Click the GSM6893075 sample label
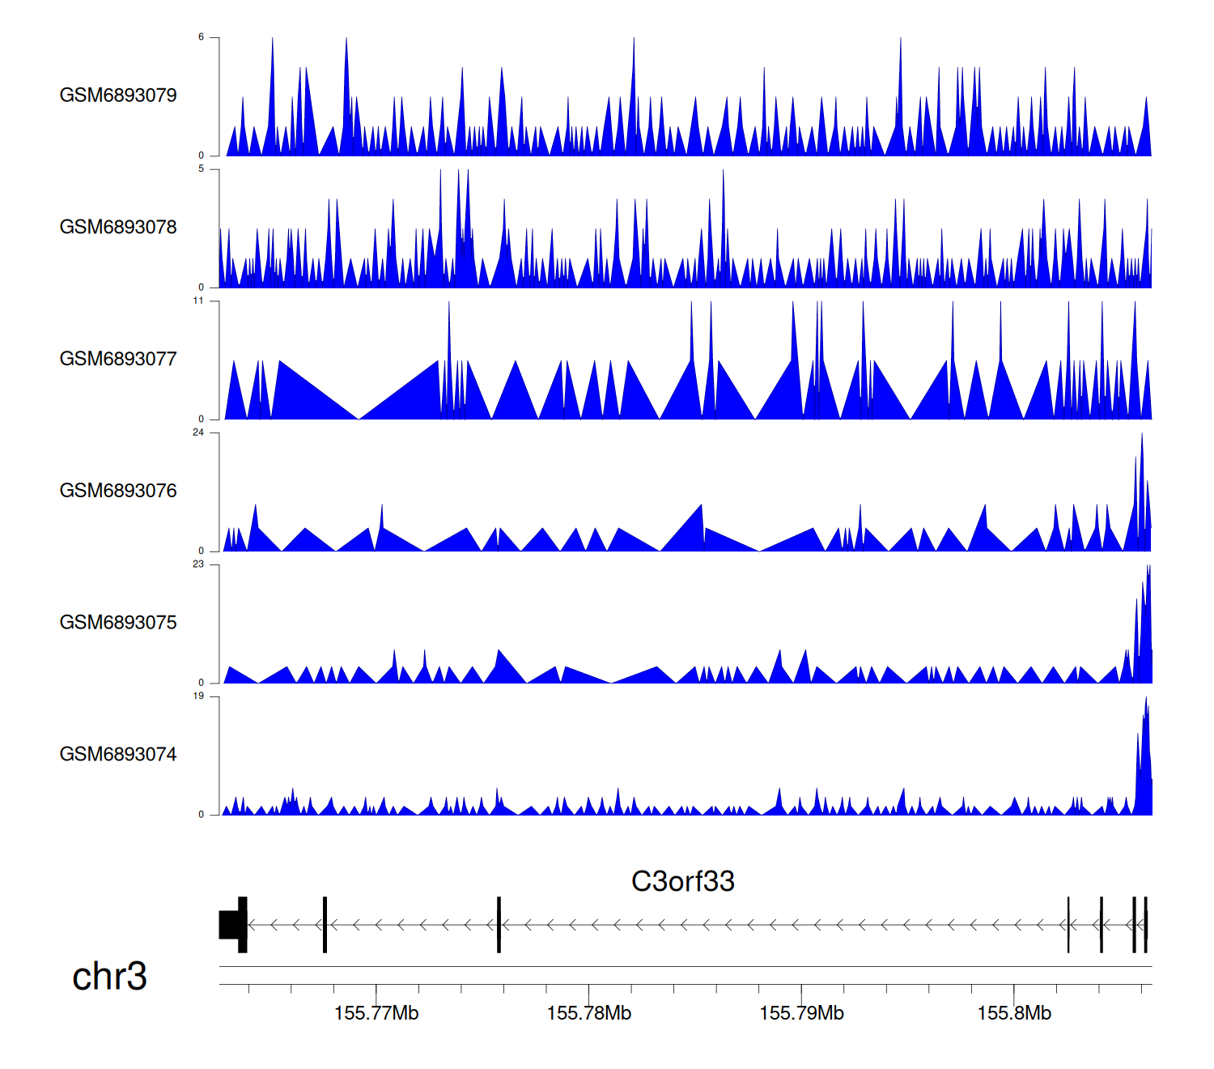The height and width of the screenshot is (1069, 1214). pos(118,623)
